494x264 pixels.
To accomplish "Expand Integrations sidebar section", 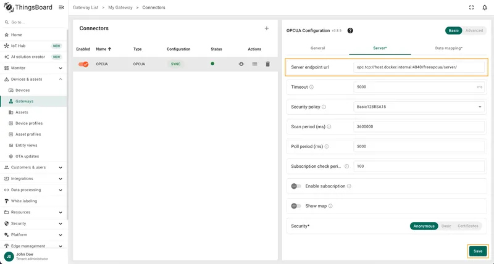I will click(33, 179).
